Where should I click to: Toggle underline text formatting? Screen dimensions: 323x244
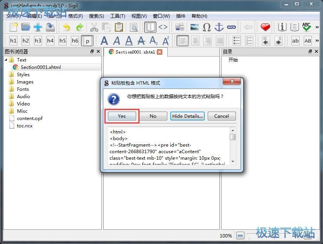point(129,41)
